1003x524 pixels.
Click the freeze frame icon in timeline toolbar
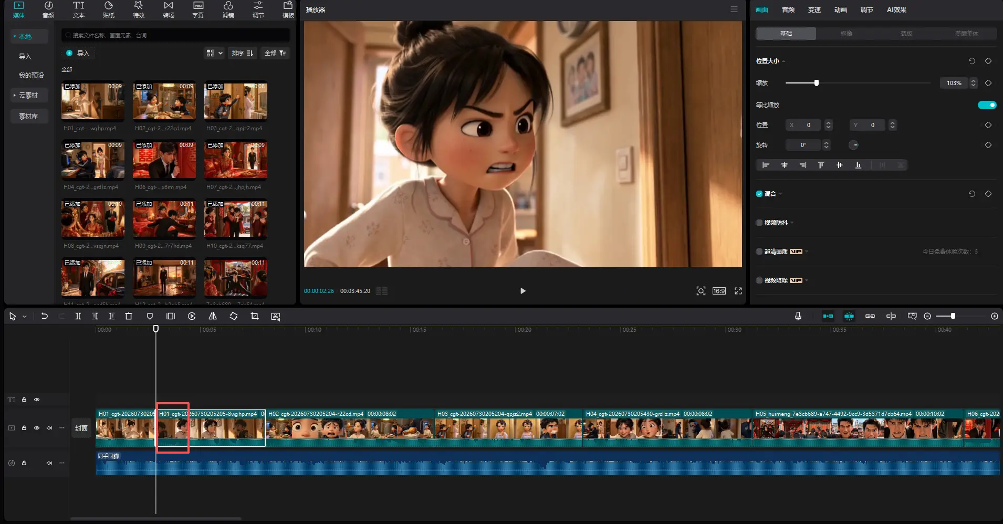point(171,316)
